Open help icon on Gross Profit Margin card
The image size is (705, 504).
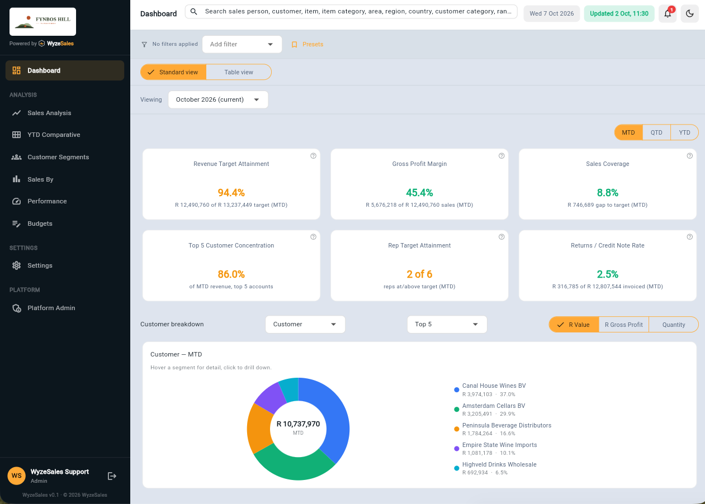click(x=501, y=156)
